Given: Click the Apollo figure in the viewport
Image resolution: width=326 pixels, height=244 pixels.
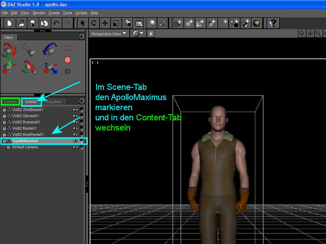Looking at the screenshot, I should (x=218, y=174).
